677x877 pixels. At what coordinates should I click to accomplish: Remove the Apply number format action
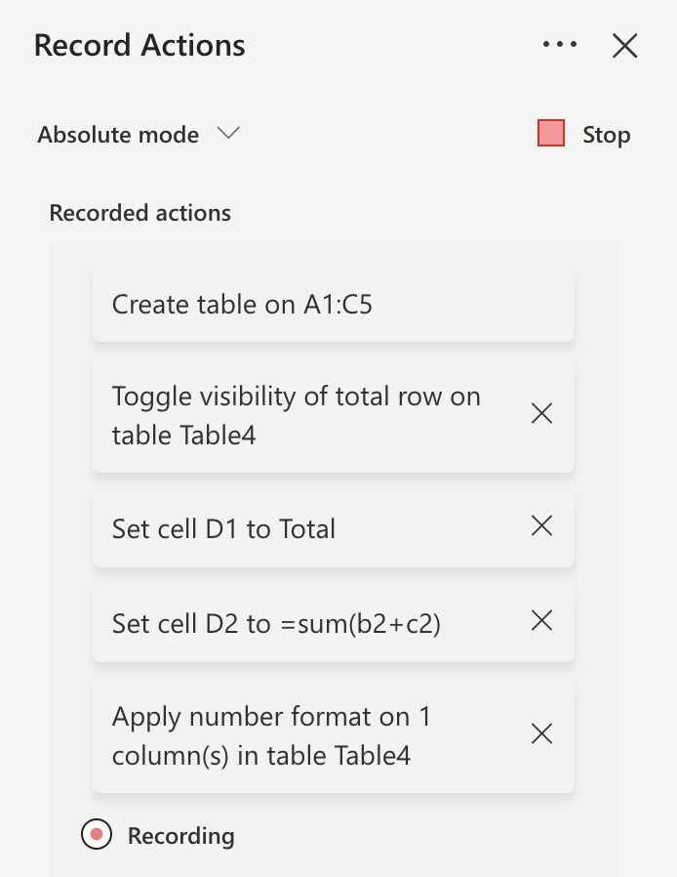[x=541, y=733]
